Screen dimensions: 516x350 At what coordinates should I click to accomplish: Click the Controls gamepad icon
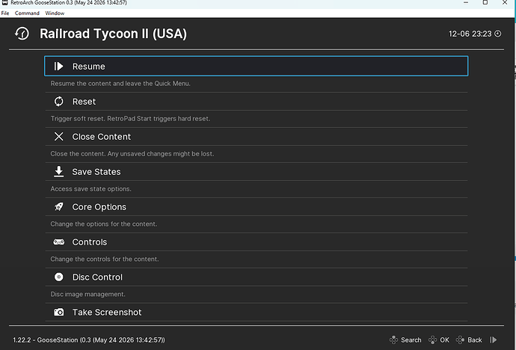(58, 242)
